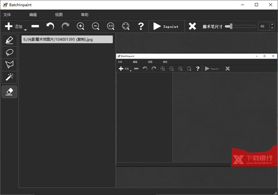Set zoom to 1:1 actual size
This screenshot has height=195, width=278.
[111, 26]
